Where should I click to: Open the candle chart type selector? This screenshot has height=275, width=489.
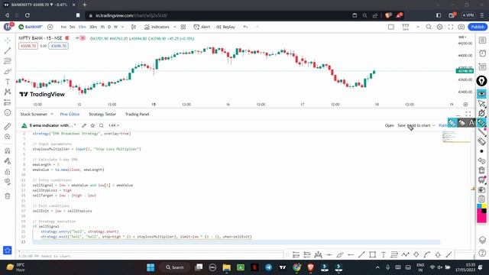(134, 27)
